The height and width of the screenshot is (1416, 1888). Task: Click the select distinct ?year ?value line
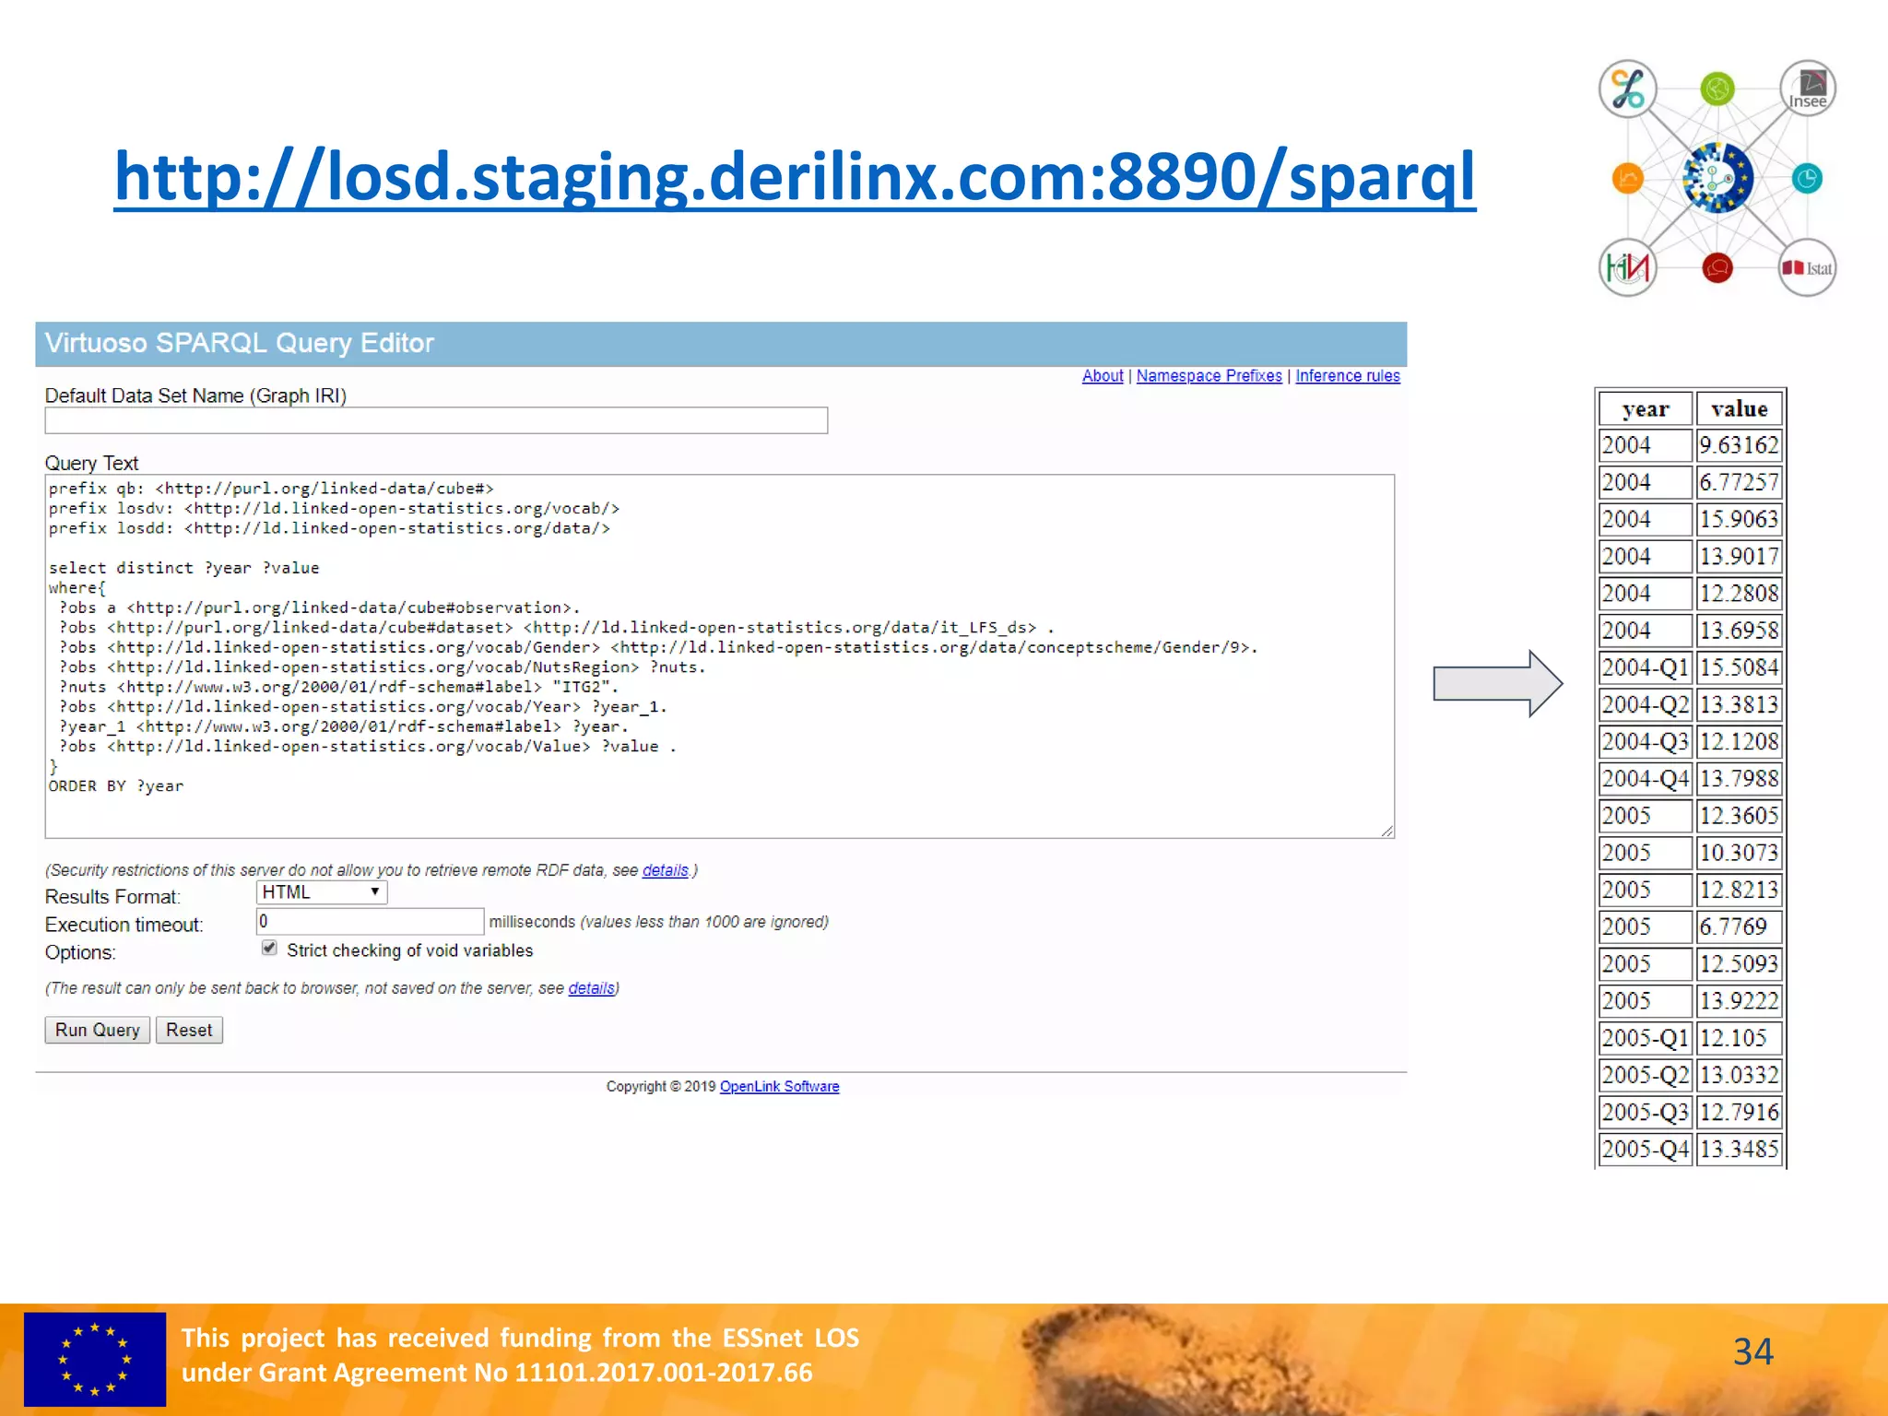pyautogui.click(x=183, y=568)
